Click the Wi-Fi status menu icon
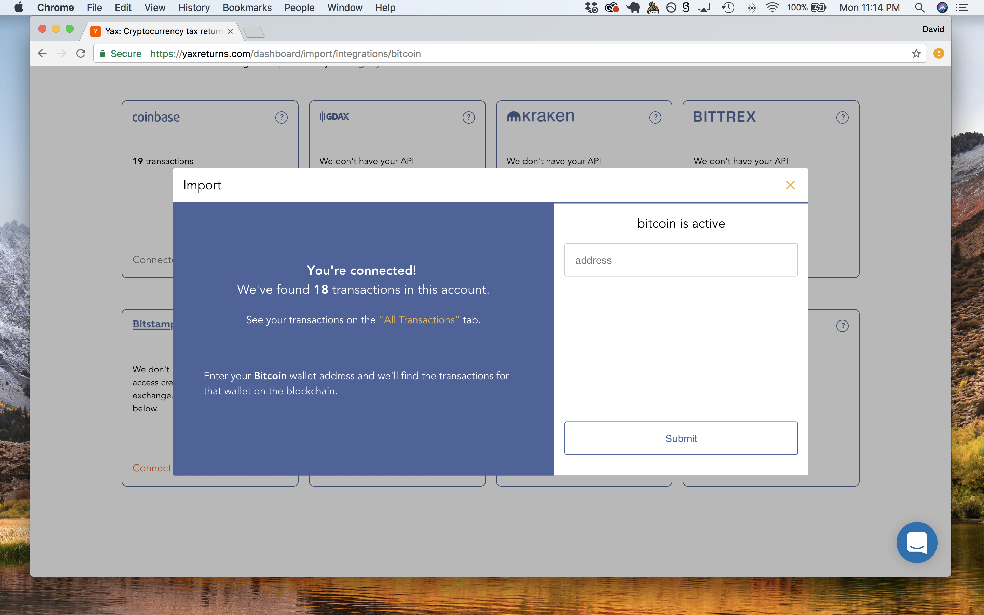984x615 pixels. (772, 7)
